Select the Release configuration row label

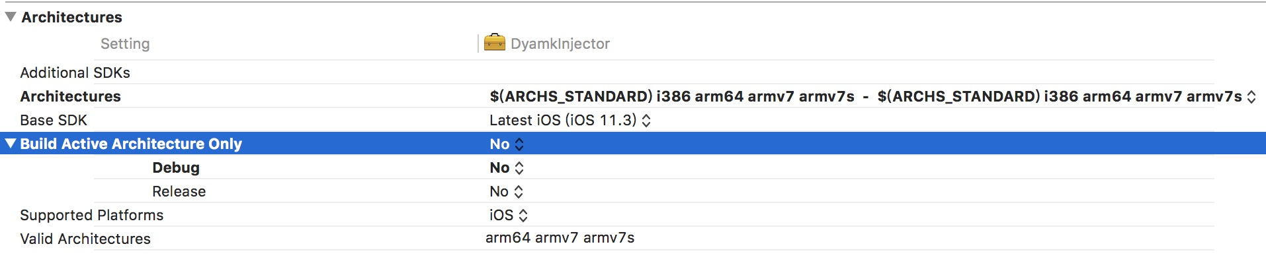tap(179, 191)
